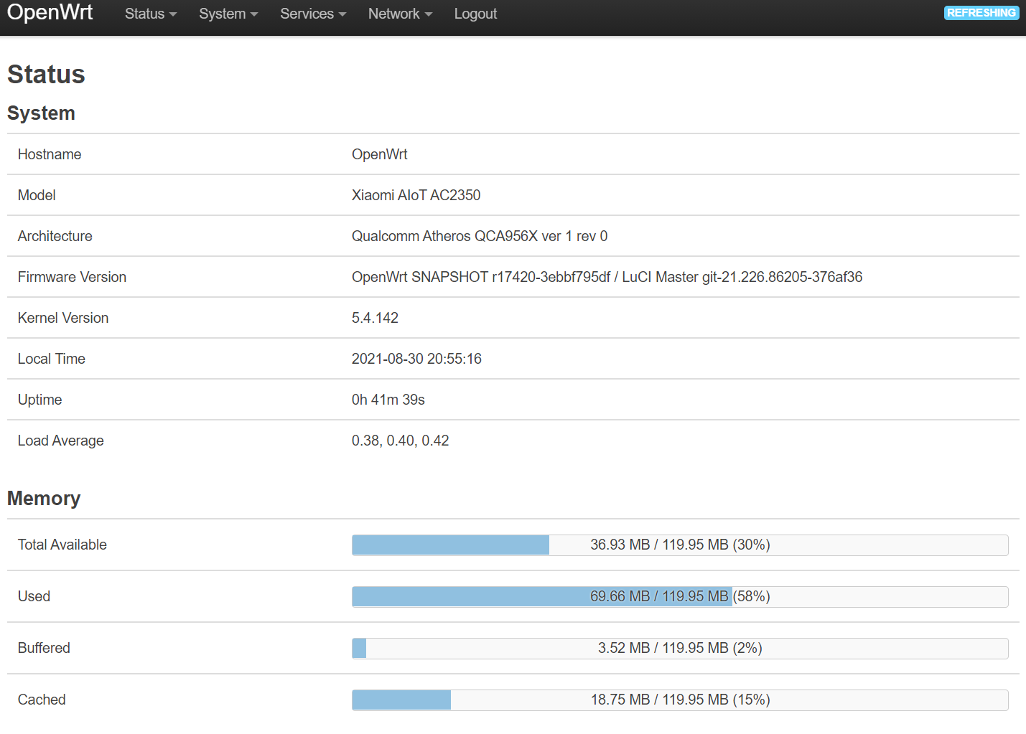Open the Services dropdown menu
This screenshot has height=734, width=1026.
313,14
